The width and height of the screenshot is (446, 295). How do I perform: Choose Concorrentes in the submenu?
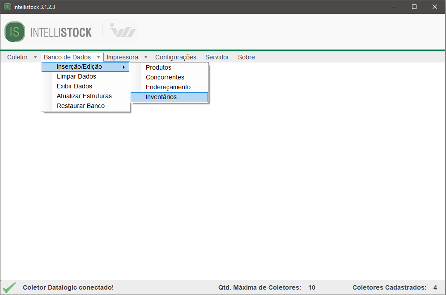click(x=165, y=77)
